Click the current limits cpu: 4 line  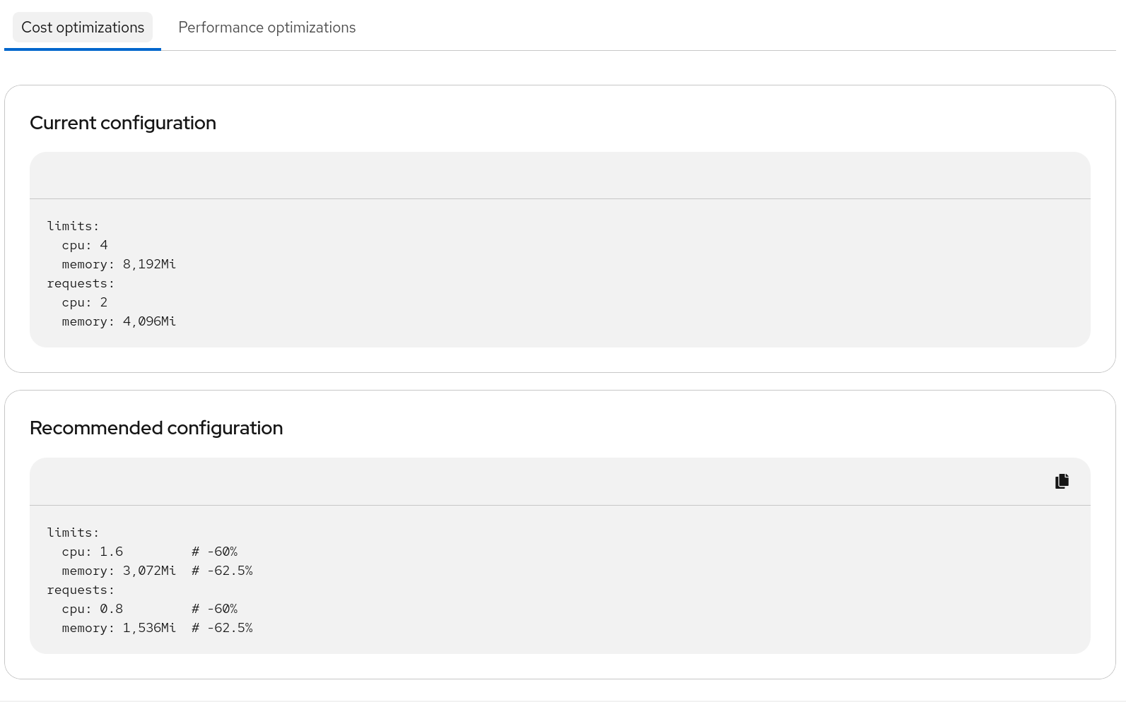click(85, 245)
